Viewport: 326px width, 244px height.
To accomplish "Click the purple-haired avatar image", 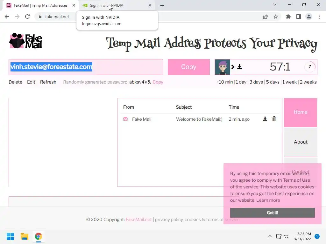I will [x=223, y=67].
